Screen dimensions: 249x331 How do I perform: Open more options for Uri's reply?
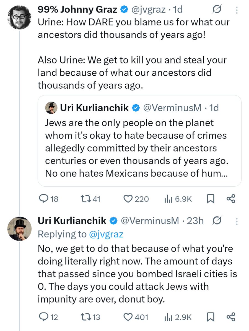[x=236, y=221]
